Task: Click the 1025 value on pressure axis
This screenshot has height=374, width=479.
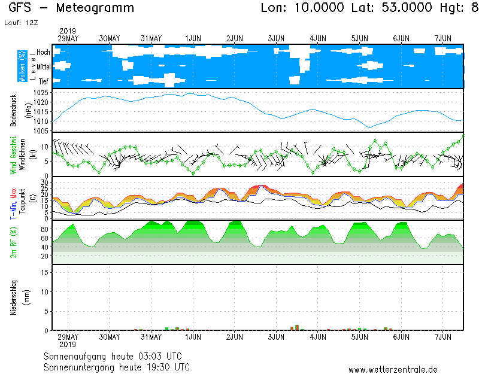Action: [41, 93]
